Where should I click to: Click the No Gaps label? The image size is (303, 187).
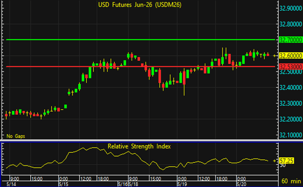16,136
